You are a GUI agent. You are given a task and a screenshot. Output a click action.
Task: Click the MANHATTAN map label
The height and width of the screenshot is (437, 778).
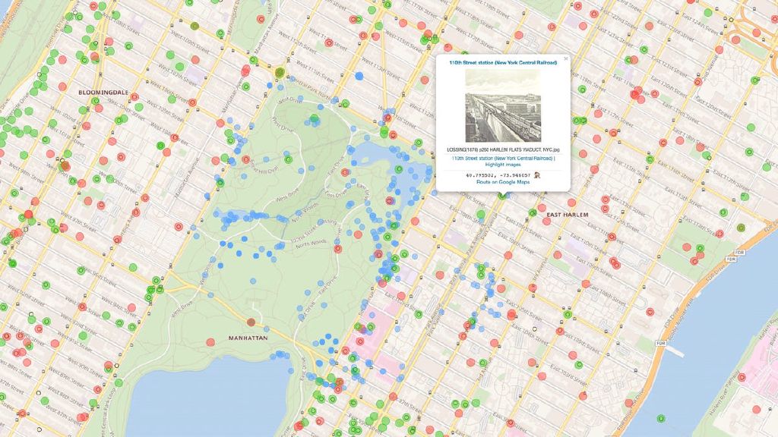[x=248, y=338]
